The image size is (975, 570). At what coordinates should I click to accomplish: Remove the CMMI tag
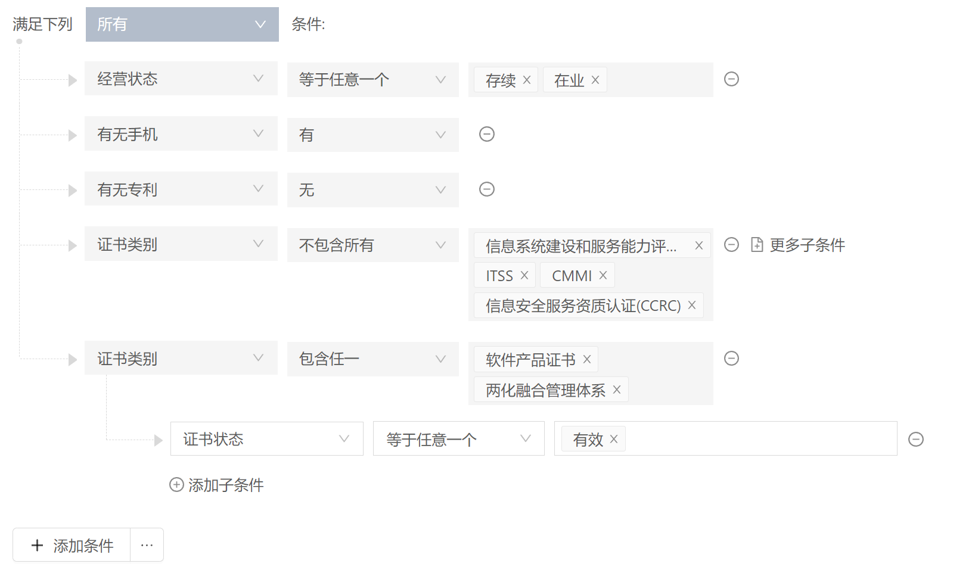(603, 275)
